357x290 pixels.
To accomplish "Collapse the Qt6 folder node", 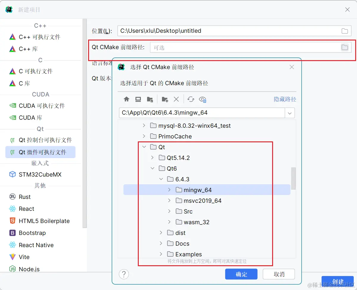I will pyautogui.click(x=152, y=168).
